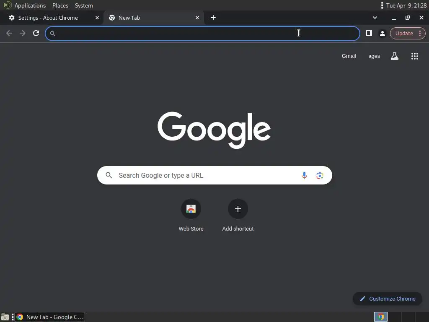The width and height of the screenshot is (429, 322).
Task: Click the Add shortcut label
Action: click(238, 229)
